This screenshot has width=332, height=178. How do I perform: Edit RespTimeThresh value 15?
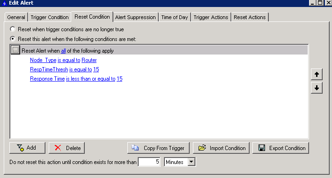[96, 69]
